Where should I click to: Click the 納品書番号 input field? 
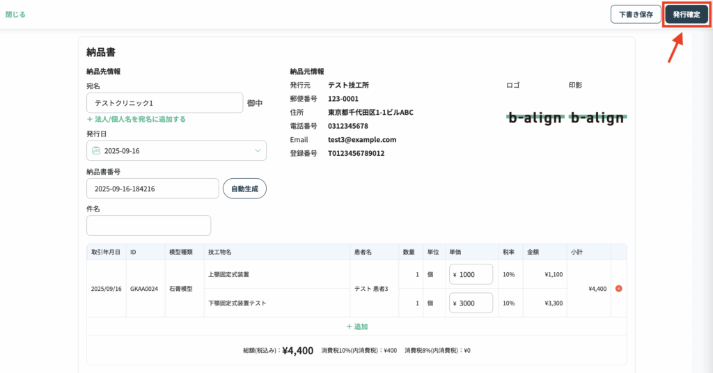pos(152,189)
